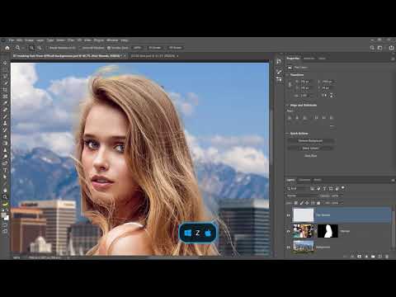
Task: Click the Fill Screen button
Action: pos(175,48)
